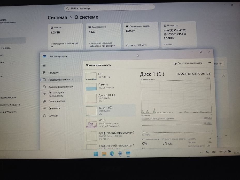Click the Settings search magnifier icon
The image size is (240, 180).
[67, 8]
